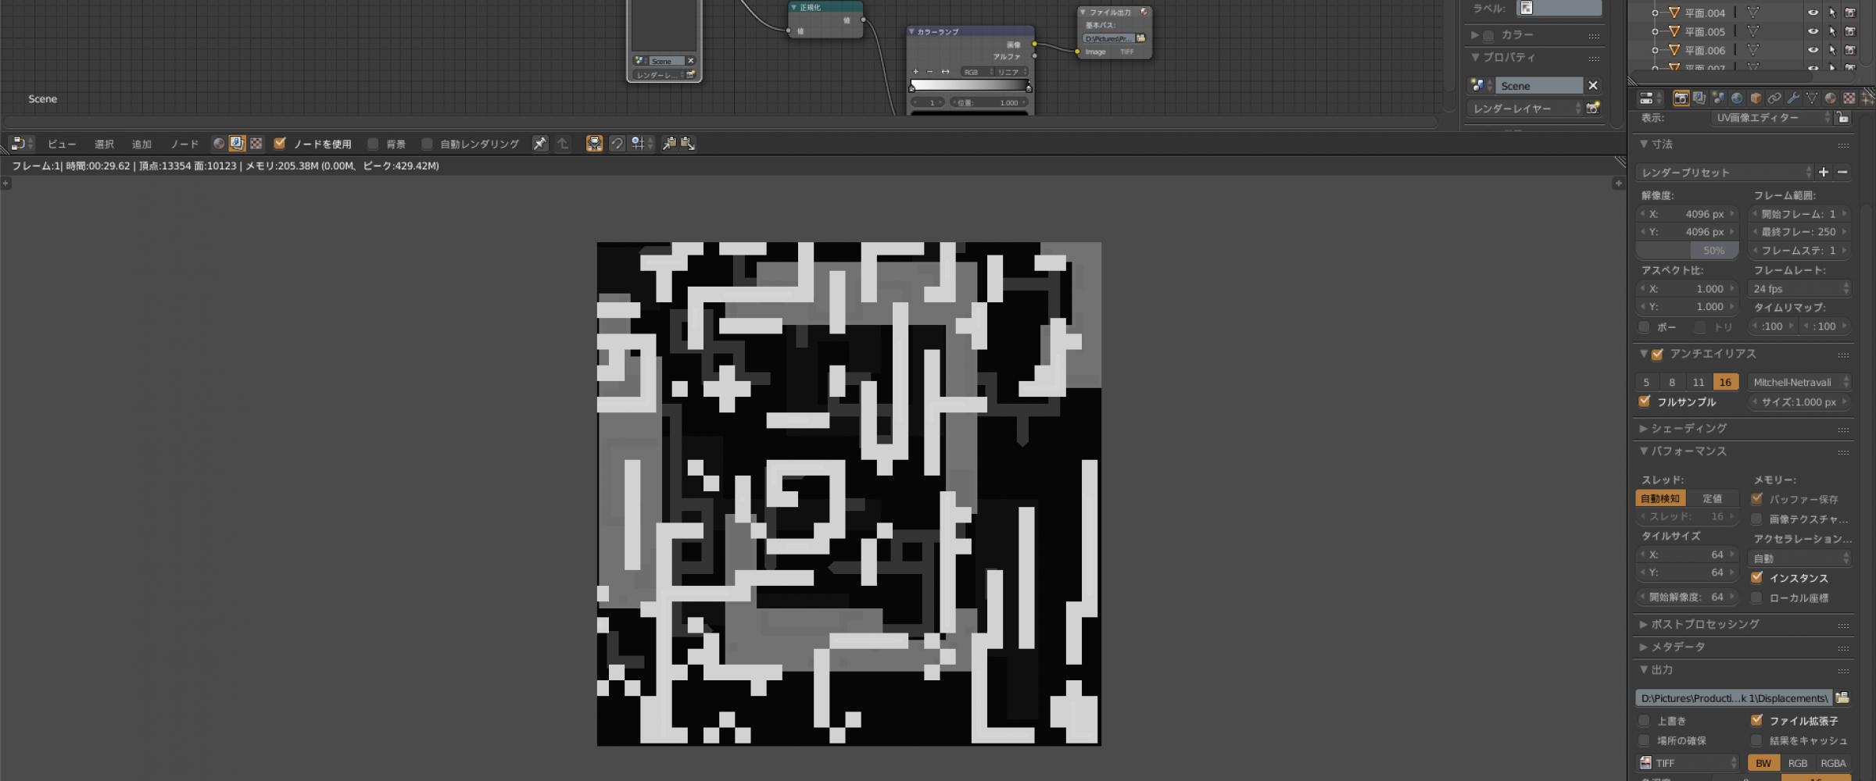Select texture nodes checkered icon in node editor header
Viewport: 1876px width, 781px height.
click(257, 144)
